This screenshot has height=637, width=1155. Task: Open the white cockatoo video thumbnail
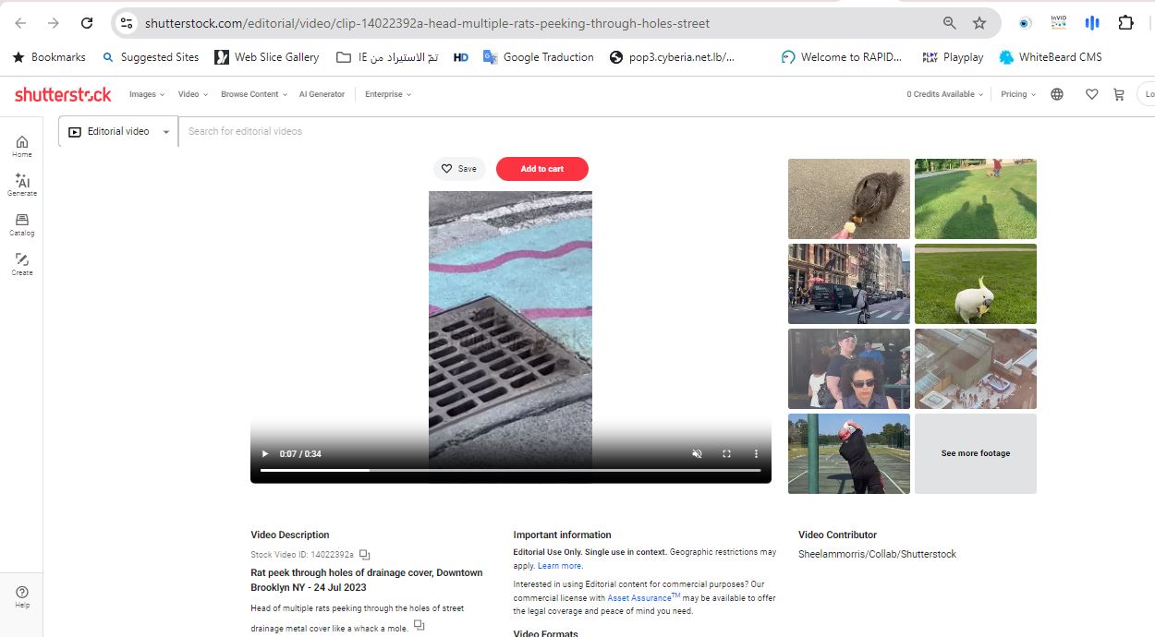(975, 284)
